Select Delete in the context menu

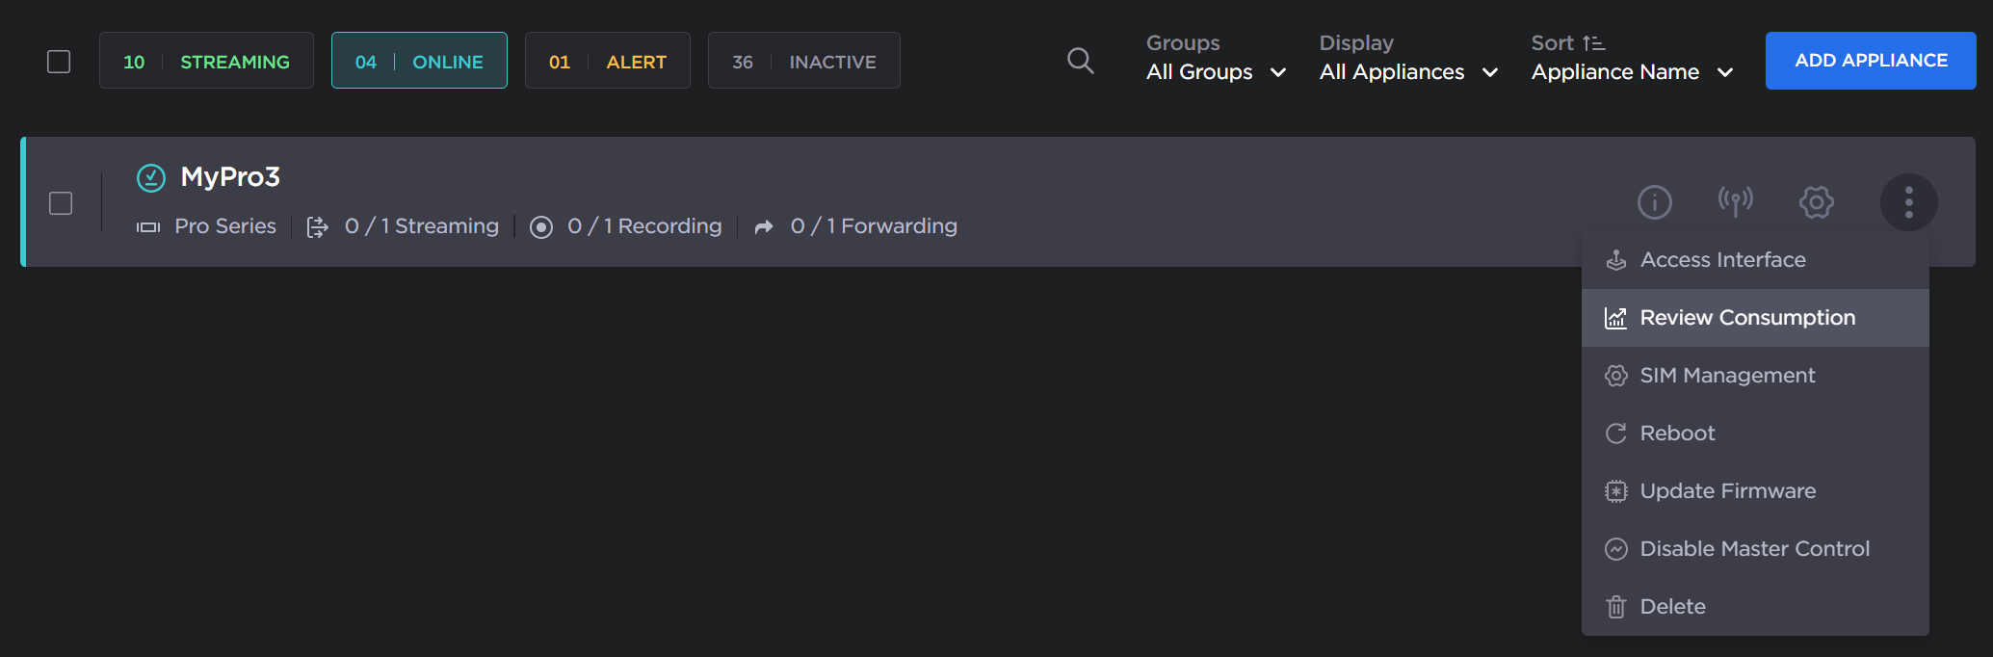1672,607
